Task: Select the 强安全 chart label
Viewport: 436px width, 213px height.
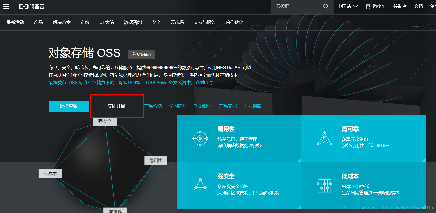Action: pos(105,121)
